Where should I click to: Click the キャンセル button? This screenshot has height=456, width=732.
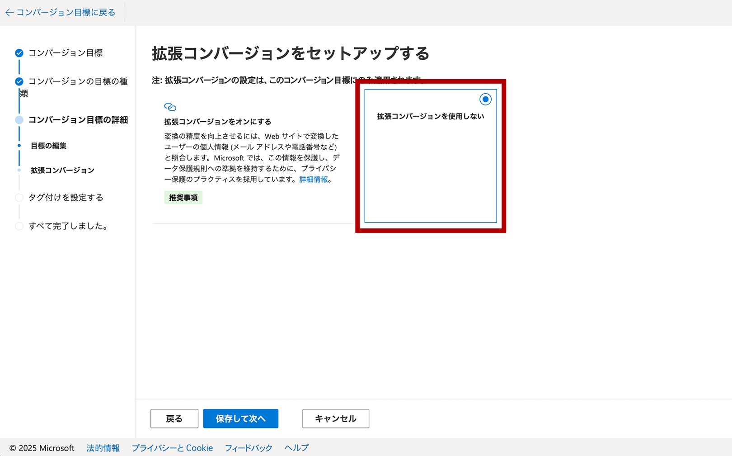[335, 418]
